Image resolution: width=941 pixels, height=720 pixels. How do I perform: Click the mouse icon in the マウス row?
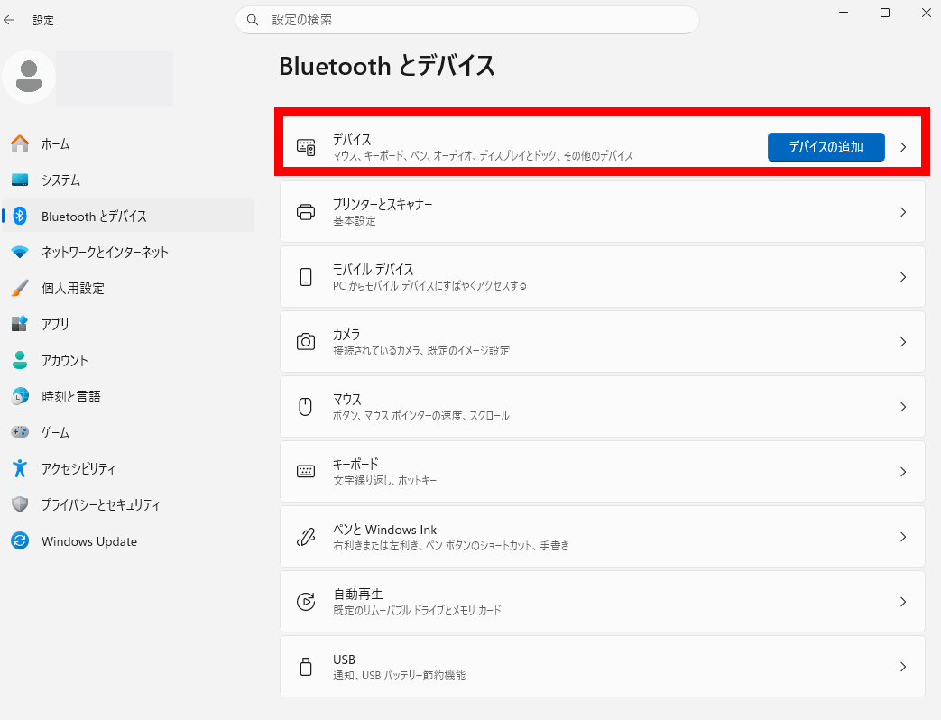click(x=306, y=407)
